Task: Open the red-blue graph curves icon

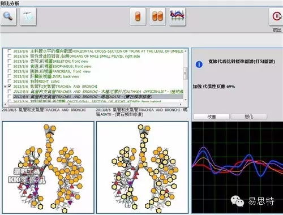Action: pyautogui.click(x=177, y=16)
